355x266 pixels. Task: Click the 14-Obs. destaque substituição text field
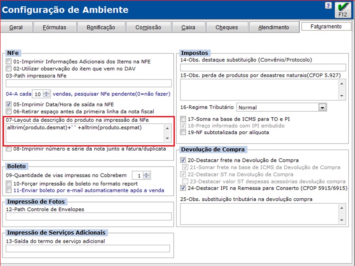point(263,68)
